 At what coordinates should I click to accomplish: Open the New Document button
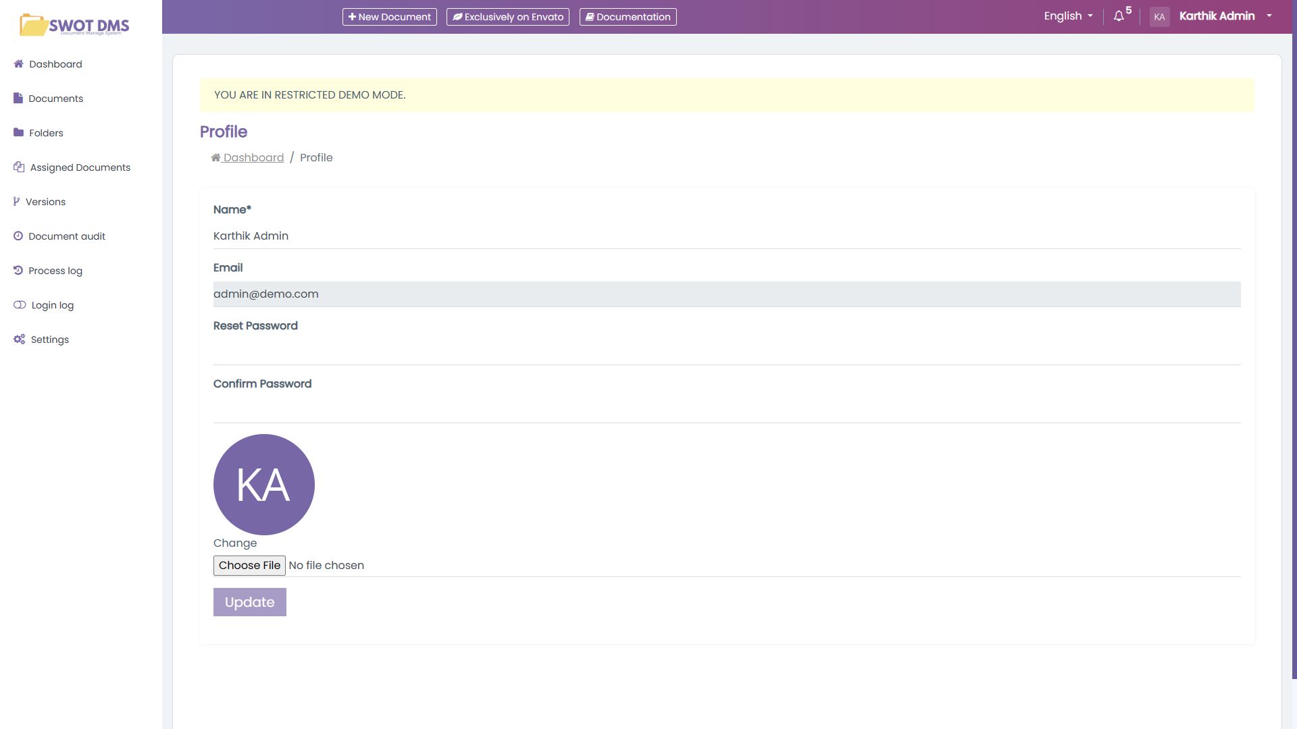pos(390,17)
